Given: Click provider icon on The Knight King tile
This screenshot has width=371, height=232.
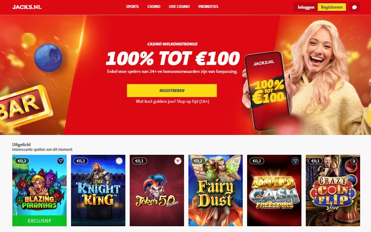Looking at the screenshot, I should point(119,161).
